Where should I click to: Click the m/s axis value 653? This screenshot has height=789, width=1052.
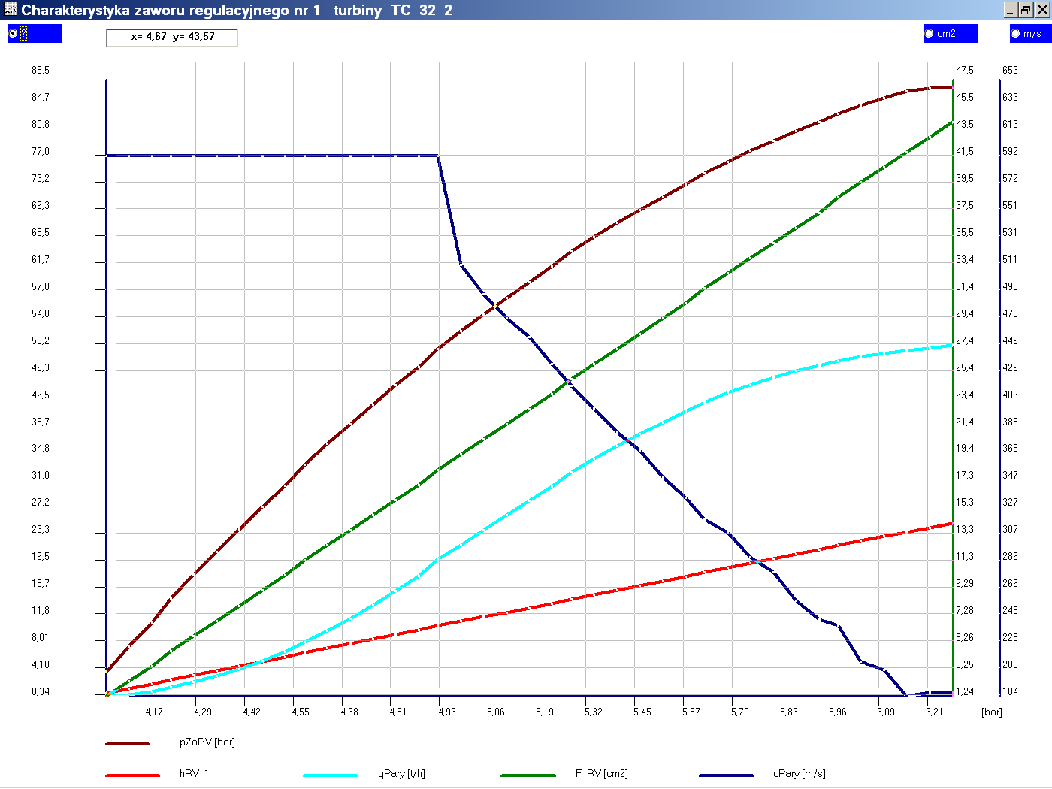[1011, 71]
